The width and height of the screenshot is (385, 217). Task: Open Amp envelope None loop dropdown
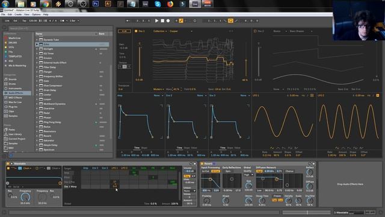pyautogui.click(x=158, y=95)
